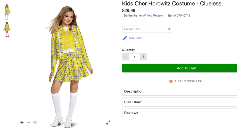
Task: Increase quantity with the plus button
Action: [x=144, y=57]
